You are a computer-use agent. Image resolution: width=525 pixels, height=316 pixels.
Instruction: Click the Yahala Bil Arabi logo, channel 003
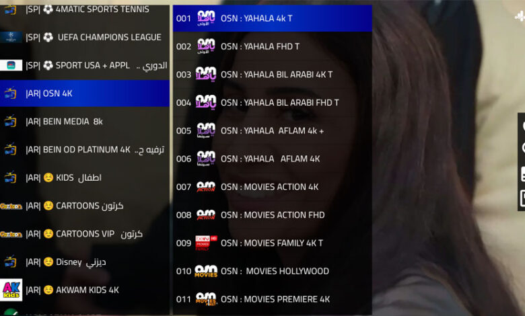click(x=206, y=74)
